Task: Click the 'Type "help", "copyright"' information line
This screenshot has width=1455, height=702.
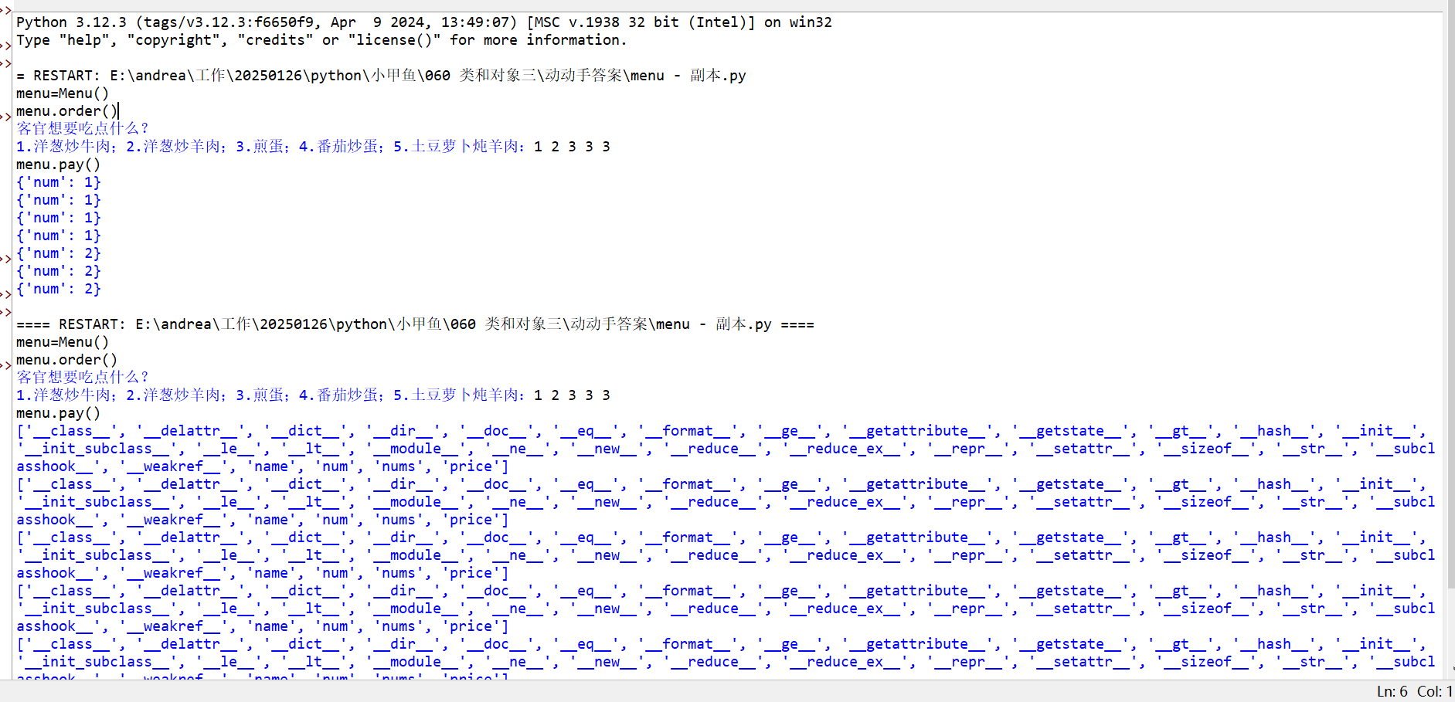Action: 321,40
